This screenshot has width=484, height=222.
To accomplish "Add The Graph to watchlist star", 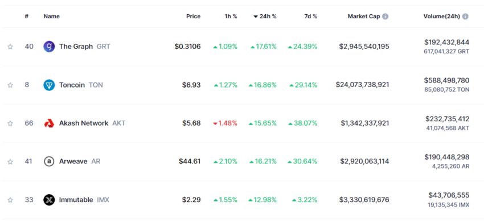I will click(x=10, y=47).
